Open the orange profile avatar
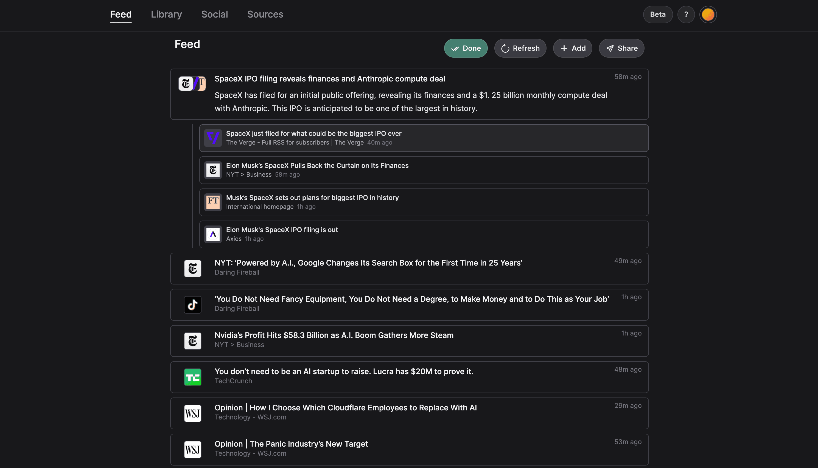 tap(708, 15)
